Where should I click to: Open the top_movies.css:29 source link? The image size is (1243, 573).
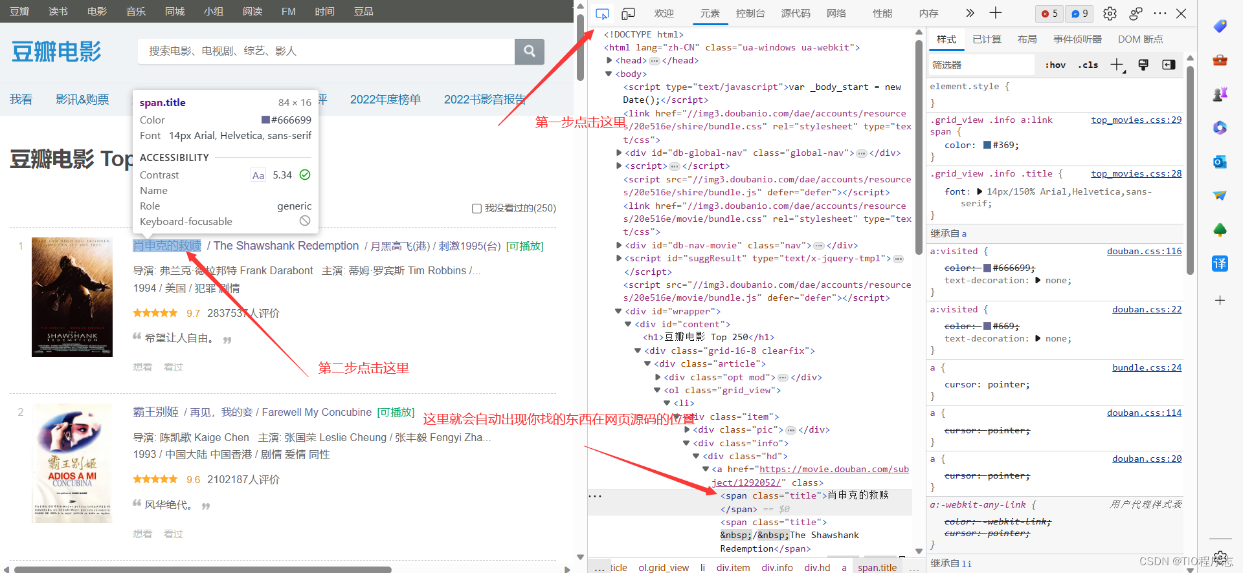pyautogui.click(x=1136, y=120)
